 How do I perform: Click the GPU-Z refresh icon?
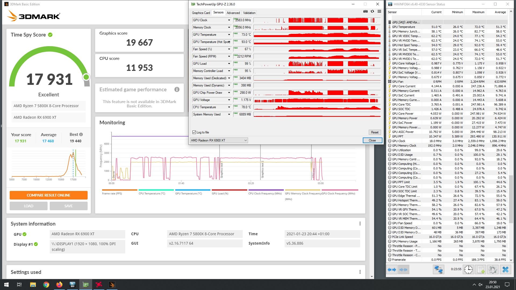tap(372, 11)
